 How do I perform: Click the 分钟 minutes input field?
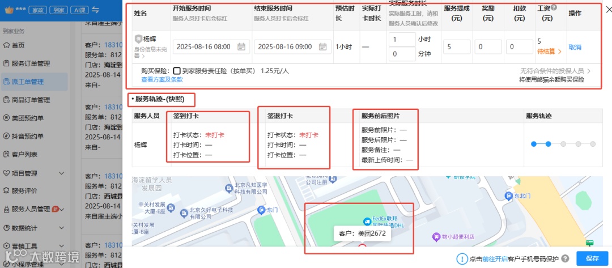tap(402, 54)
